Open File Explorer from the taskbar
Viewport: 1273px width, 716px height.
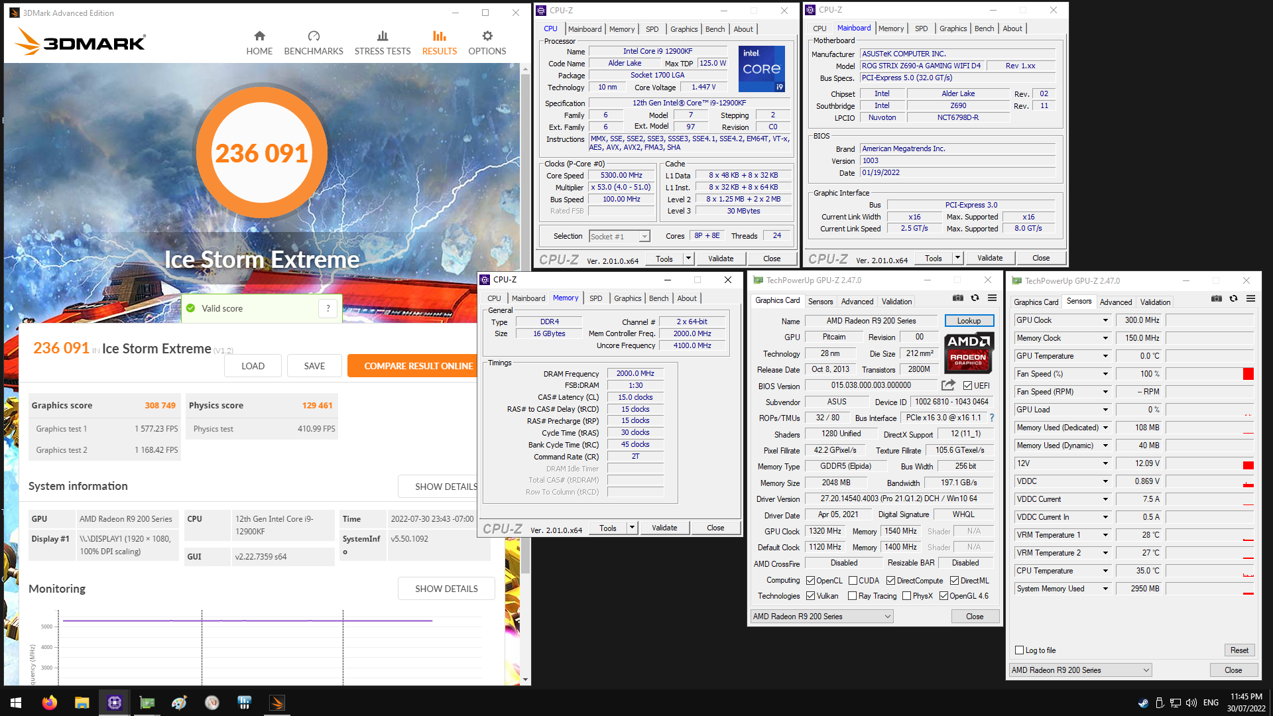click(82, 703)
